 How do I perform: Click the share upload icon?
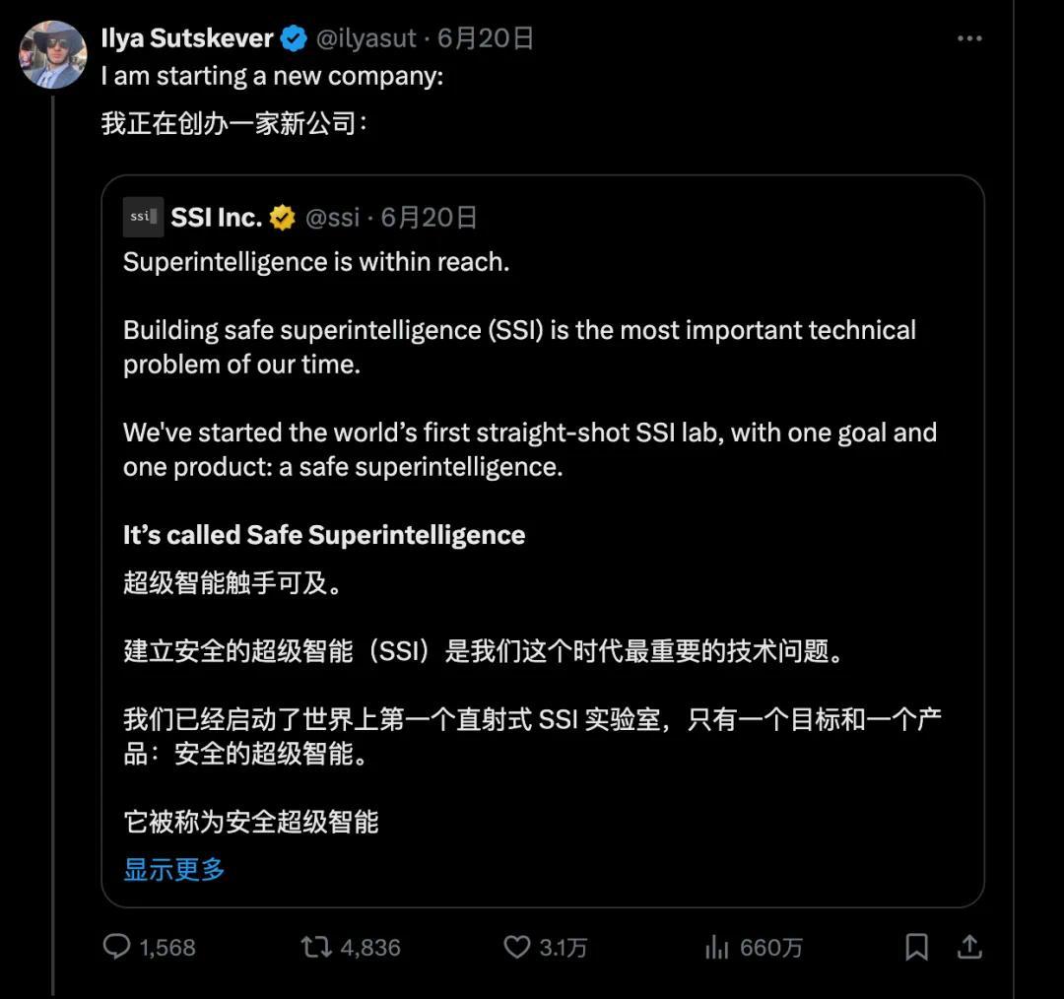tap(969, 947)
